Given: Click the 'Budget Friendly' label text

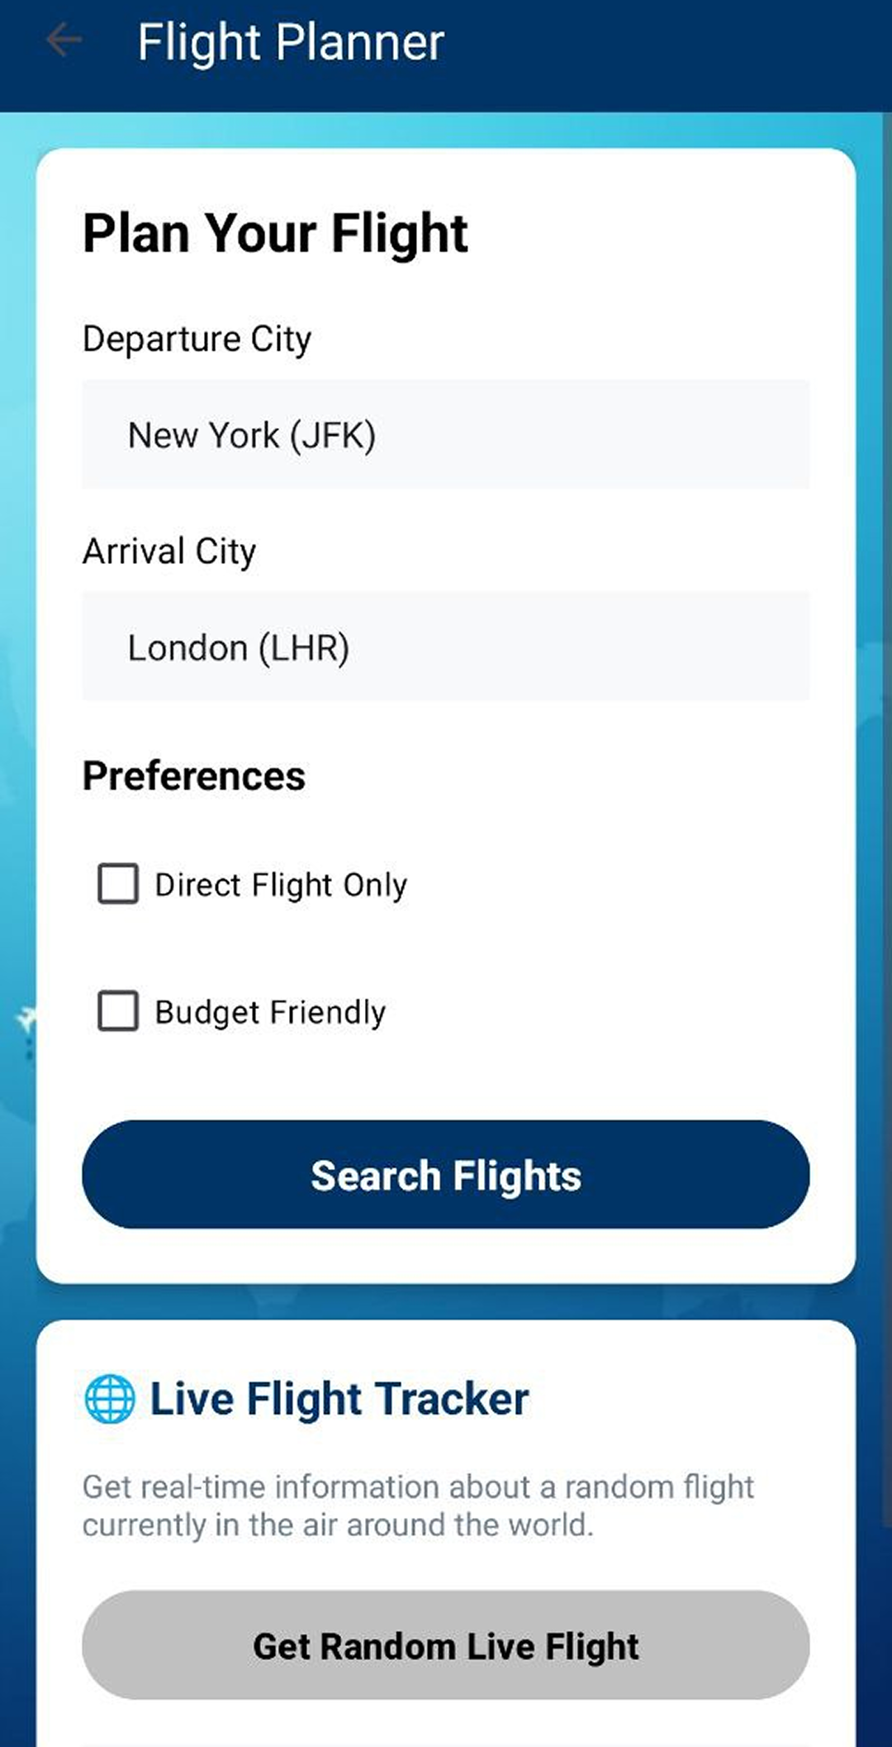Looking at the screenshot, I should point(270,1012).
